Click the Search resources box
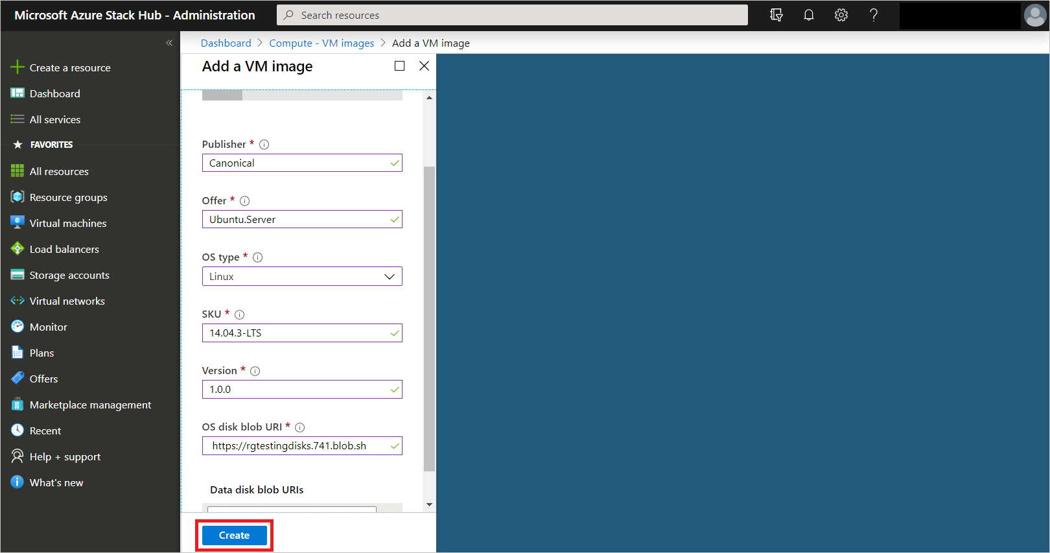 tap(512, 15)
